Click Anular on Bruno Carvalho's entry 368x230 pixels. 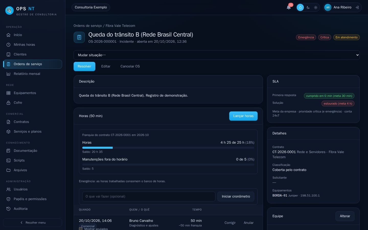point(249,223)
